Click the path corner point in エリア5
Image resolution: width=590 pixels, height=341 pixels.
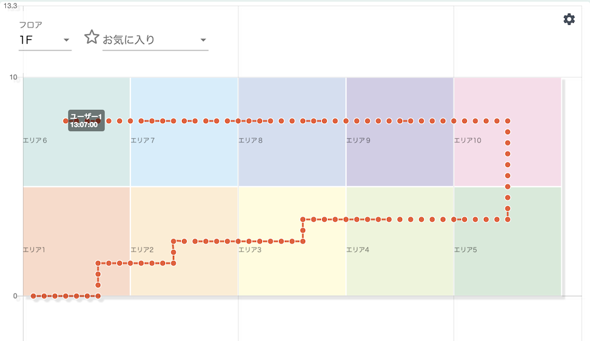507,219
